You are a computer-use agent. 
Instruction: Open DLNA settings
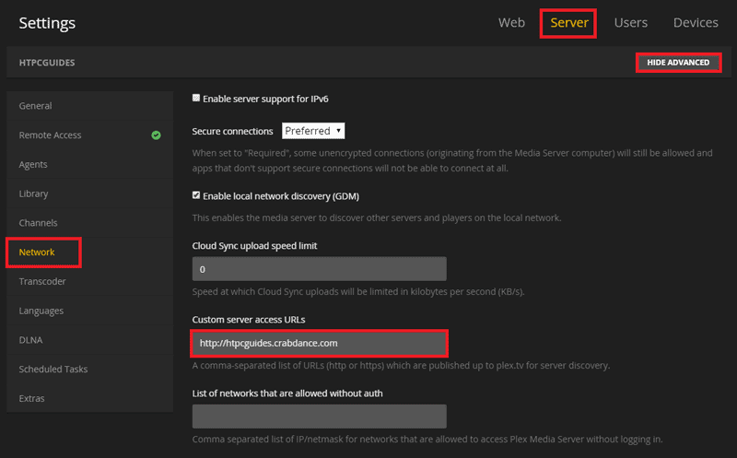(x=31, y=340)
